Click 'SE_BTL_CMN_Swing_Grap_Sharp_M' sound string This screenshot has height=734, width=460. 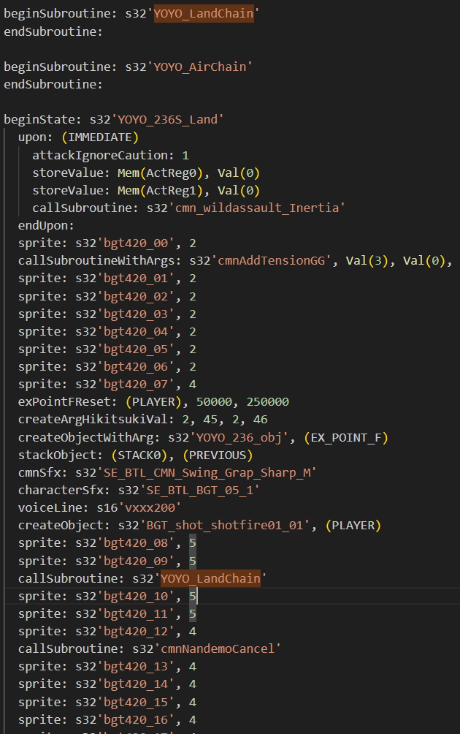tap(207, 473)
